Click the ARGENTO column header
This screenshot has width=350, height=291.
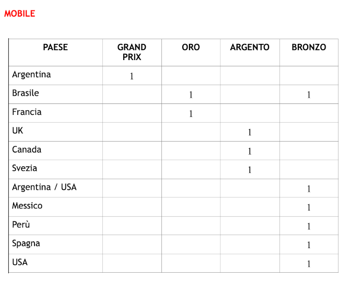click(x=250, y=48)
